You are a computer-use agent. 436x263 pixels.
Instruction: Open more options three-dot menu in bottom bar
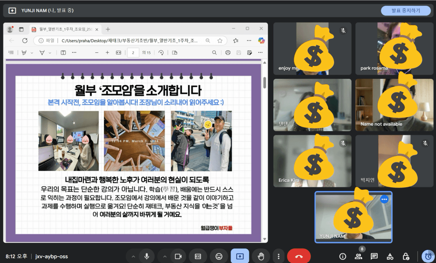[279, 256]
